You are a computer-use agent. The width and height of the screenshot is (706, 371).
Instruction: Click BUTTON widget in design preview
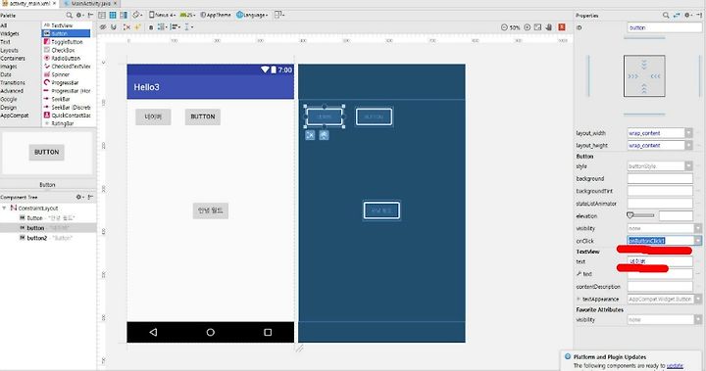tap(203, 116)
